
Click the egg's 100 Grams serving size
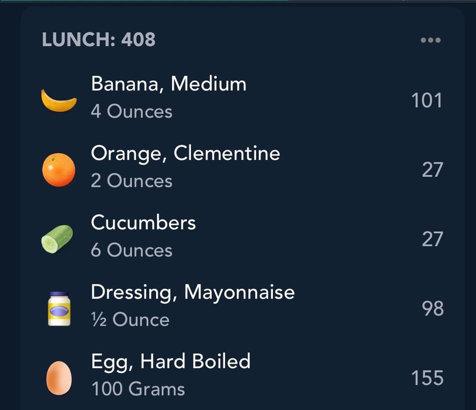(x=138, y=389)
